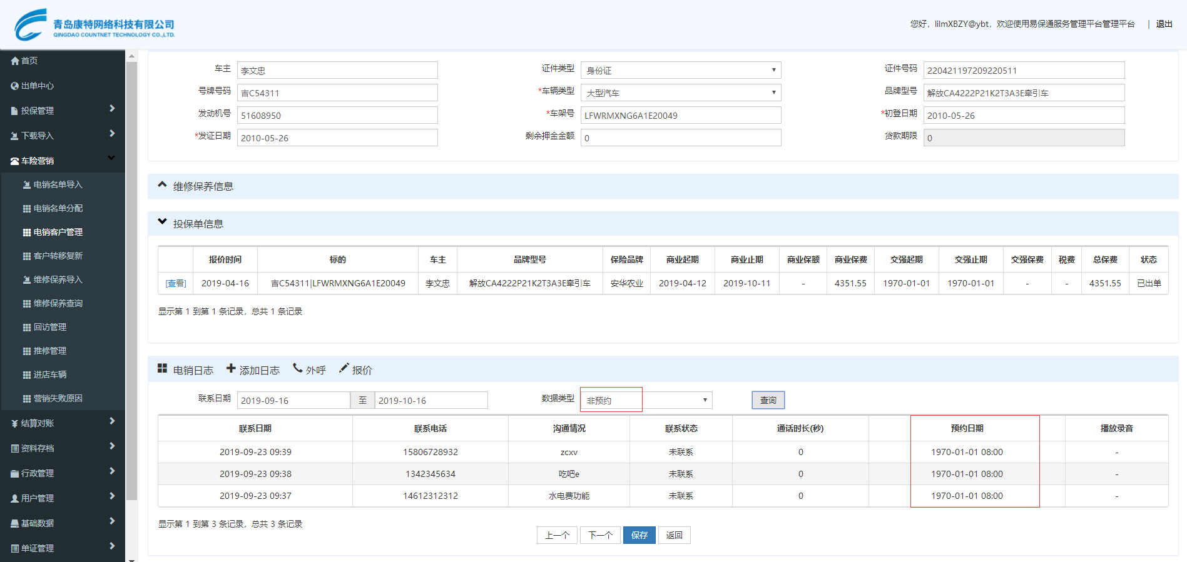
Task: Expand the 维修保养信息 section
Action: (163, 185)
